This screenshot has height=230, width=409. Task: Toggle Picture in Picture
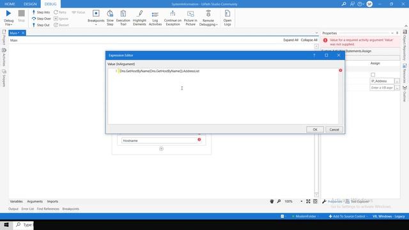190,18
